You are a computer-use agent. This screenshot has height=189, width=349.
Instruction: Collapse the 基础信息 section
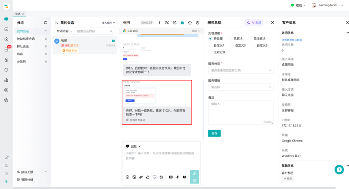click(347, 165)
